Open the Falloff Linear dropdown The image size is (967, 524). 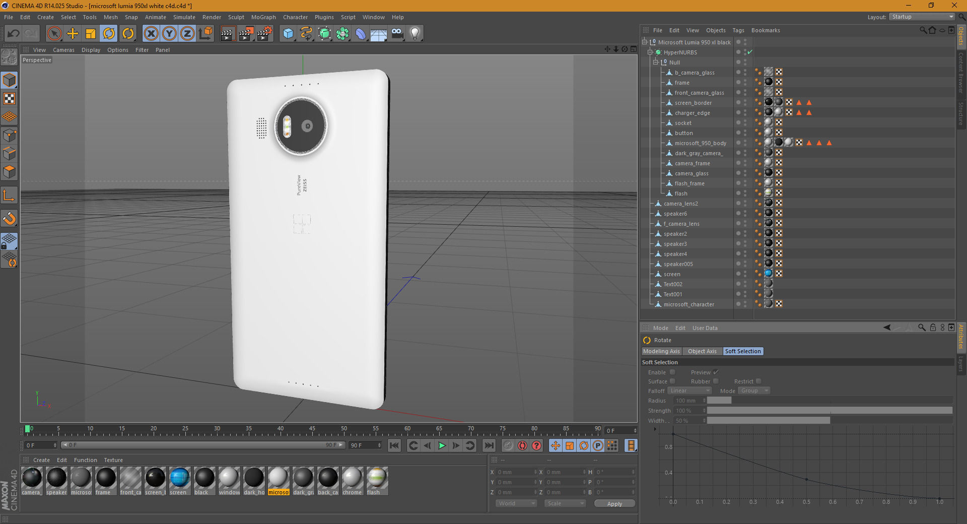[x=689, y=391]
